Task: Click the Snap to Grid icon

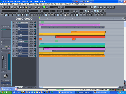Action: [27, 15]
